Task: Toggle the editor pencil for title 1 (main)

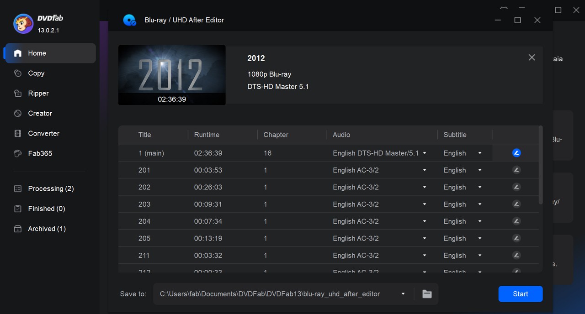Action: pos(516,153)
